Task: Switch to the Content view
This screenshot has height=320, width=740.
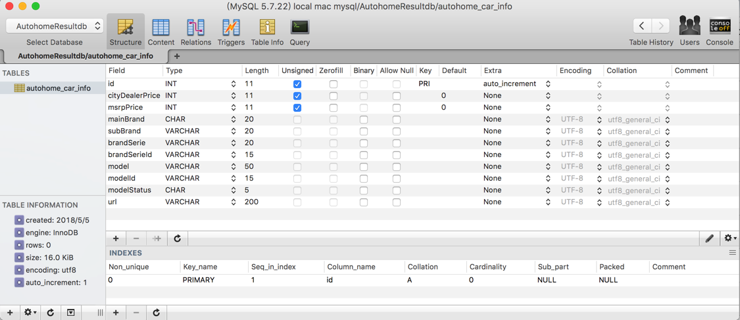Action: coord(161,32)
